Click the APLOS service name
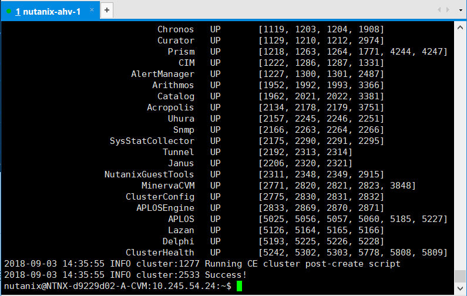467x296 pixels. point(181,219)
